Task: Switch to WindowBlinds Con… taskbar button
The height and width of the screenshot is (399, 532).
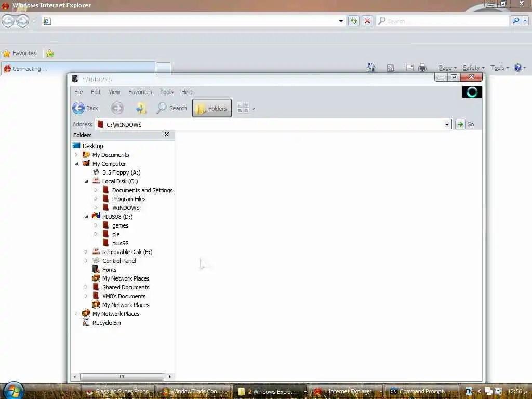Action: coord(194,391)
